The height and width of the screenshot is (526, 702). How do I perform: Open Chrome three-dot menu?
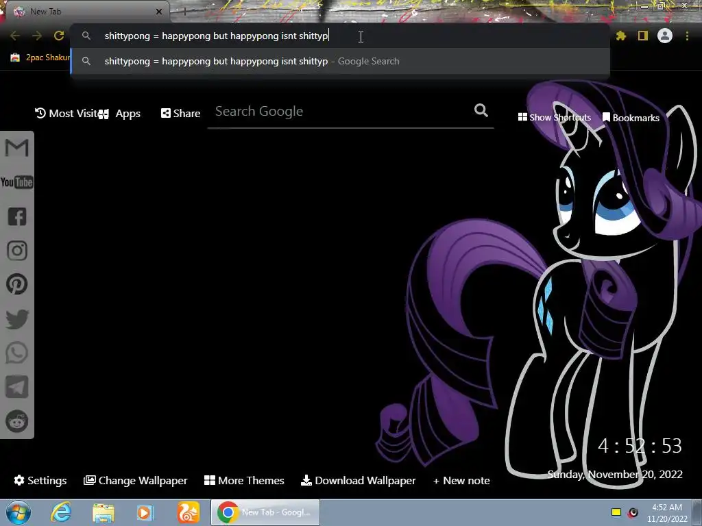click(687, 36)
